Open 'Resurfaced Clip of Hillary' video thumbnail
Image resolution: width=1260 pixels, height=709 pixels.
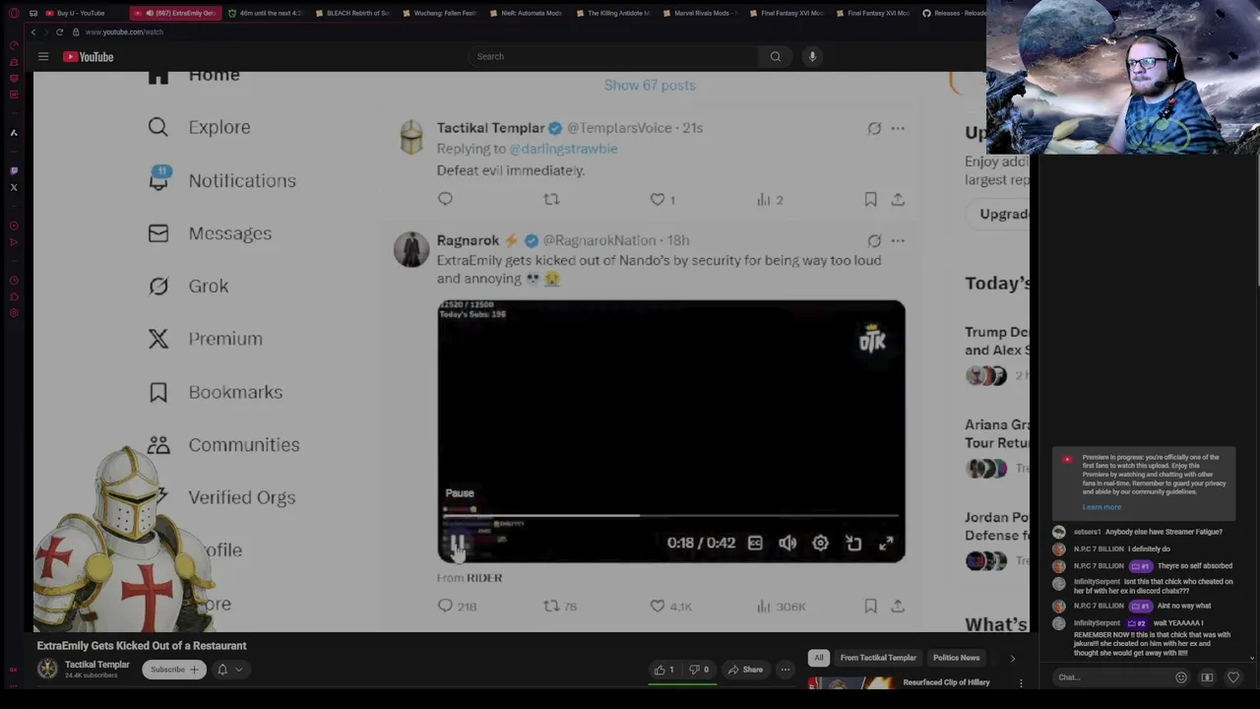851,683
